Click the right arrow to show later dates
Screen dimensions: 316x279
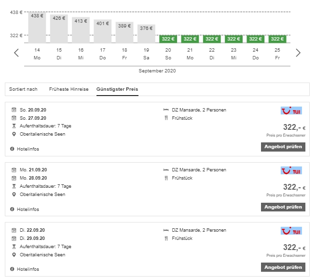tap(298, 53)
